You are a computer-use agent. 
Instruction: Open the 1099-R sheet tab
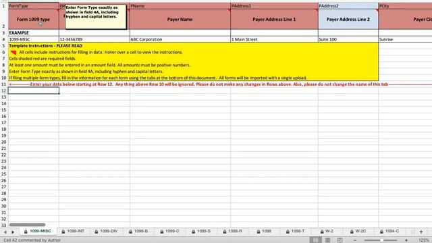coord(232,232)
